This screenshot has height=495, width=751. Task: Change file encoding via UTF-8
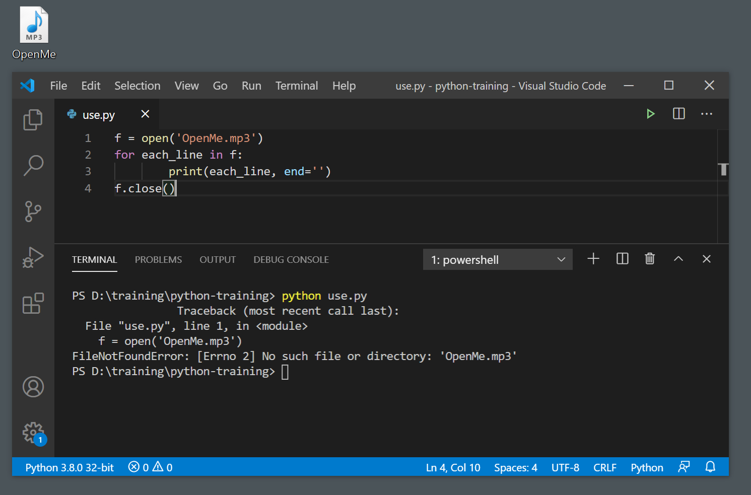[x=565, y=467]
